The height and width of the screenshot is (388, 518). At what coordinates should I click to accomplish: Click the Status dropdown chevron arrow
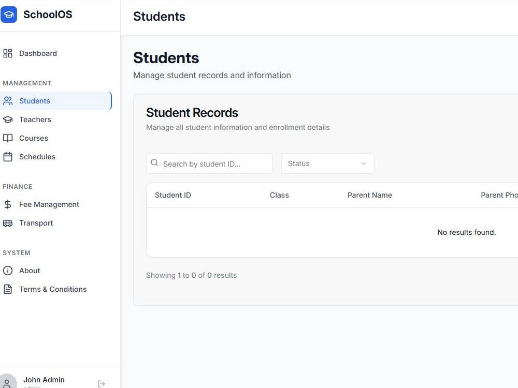pyautogui.click(x=364, y=163)
